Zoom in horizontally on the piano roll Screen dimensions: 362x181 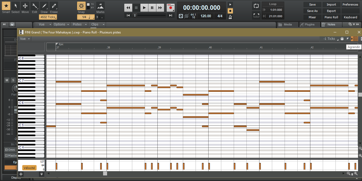[x=356, y=174]
